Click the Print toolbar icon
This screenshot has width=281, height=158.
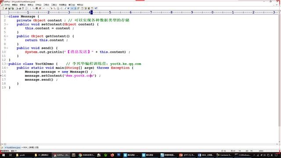(x=20, y=8)
